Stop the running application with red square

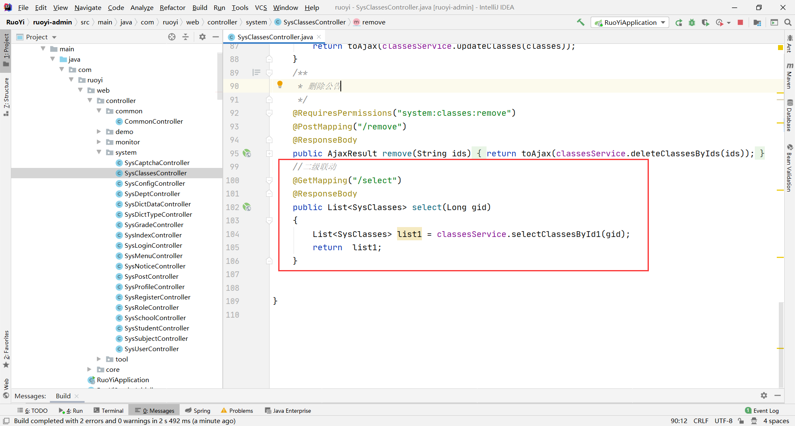[740, 22]
